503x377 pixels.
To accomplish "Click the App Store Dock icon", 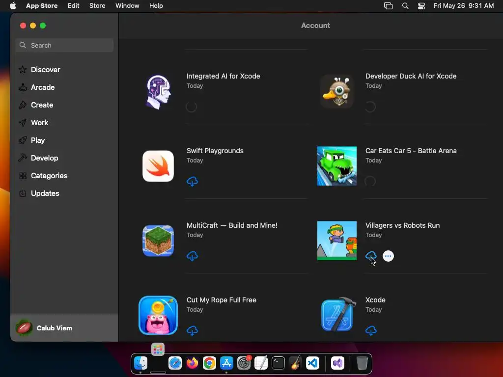I will tap(226, 363).
